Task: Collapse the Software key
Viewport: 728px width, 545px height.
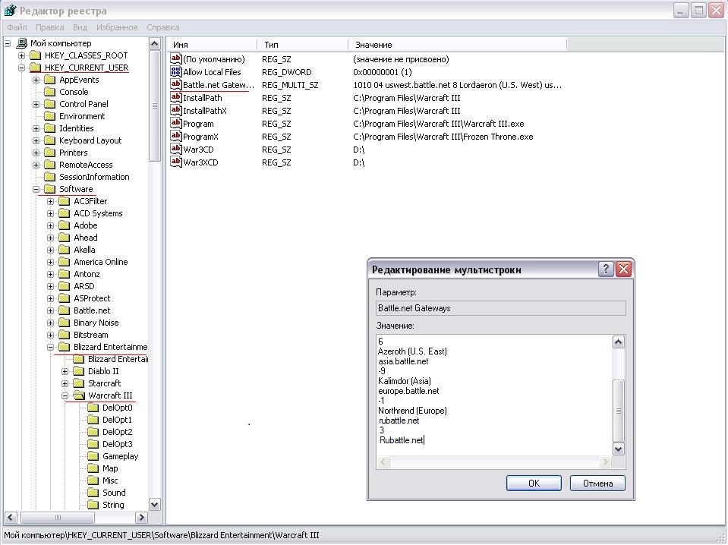Action: (36, 189)
